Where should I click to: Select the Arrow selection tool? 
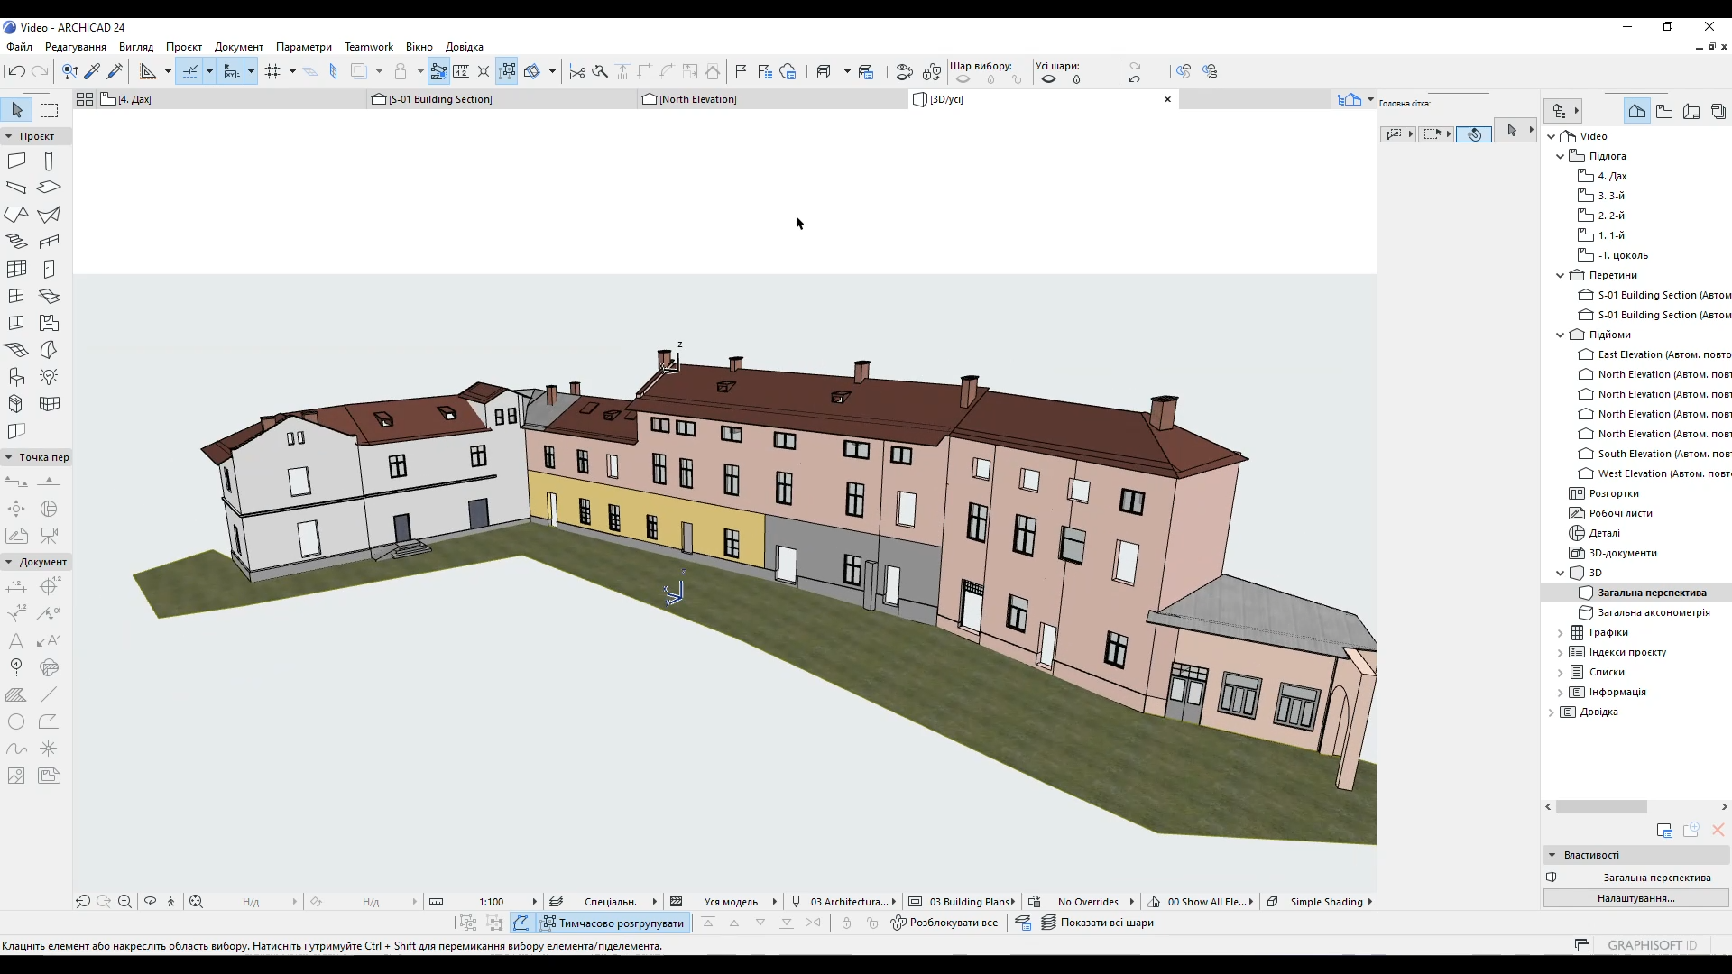coord(16,110)
